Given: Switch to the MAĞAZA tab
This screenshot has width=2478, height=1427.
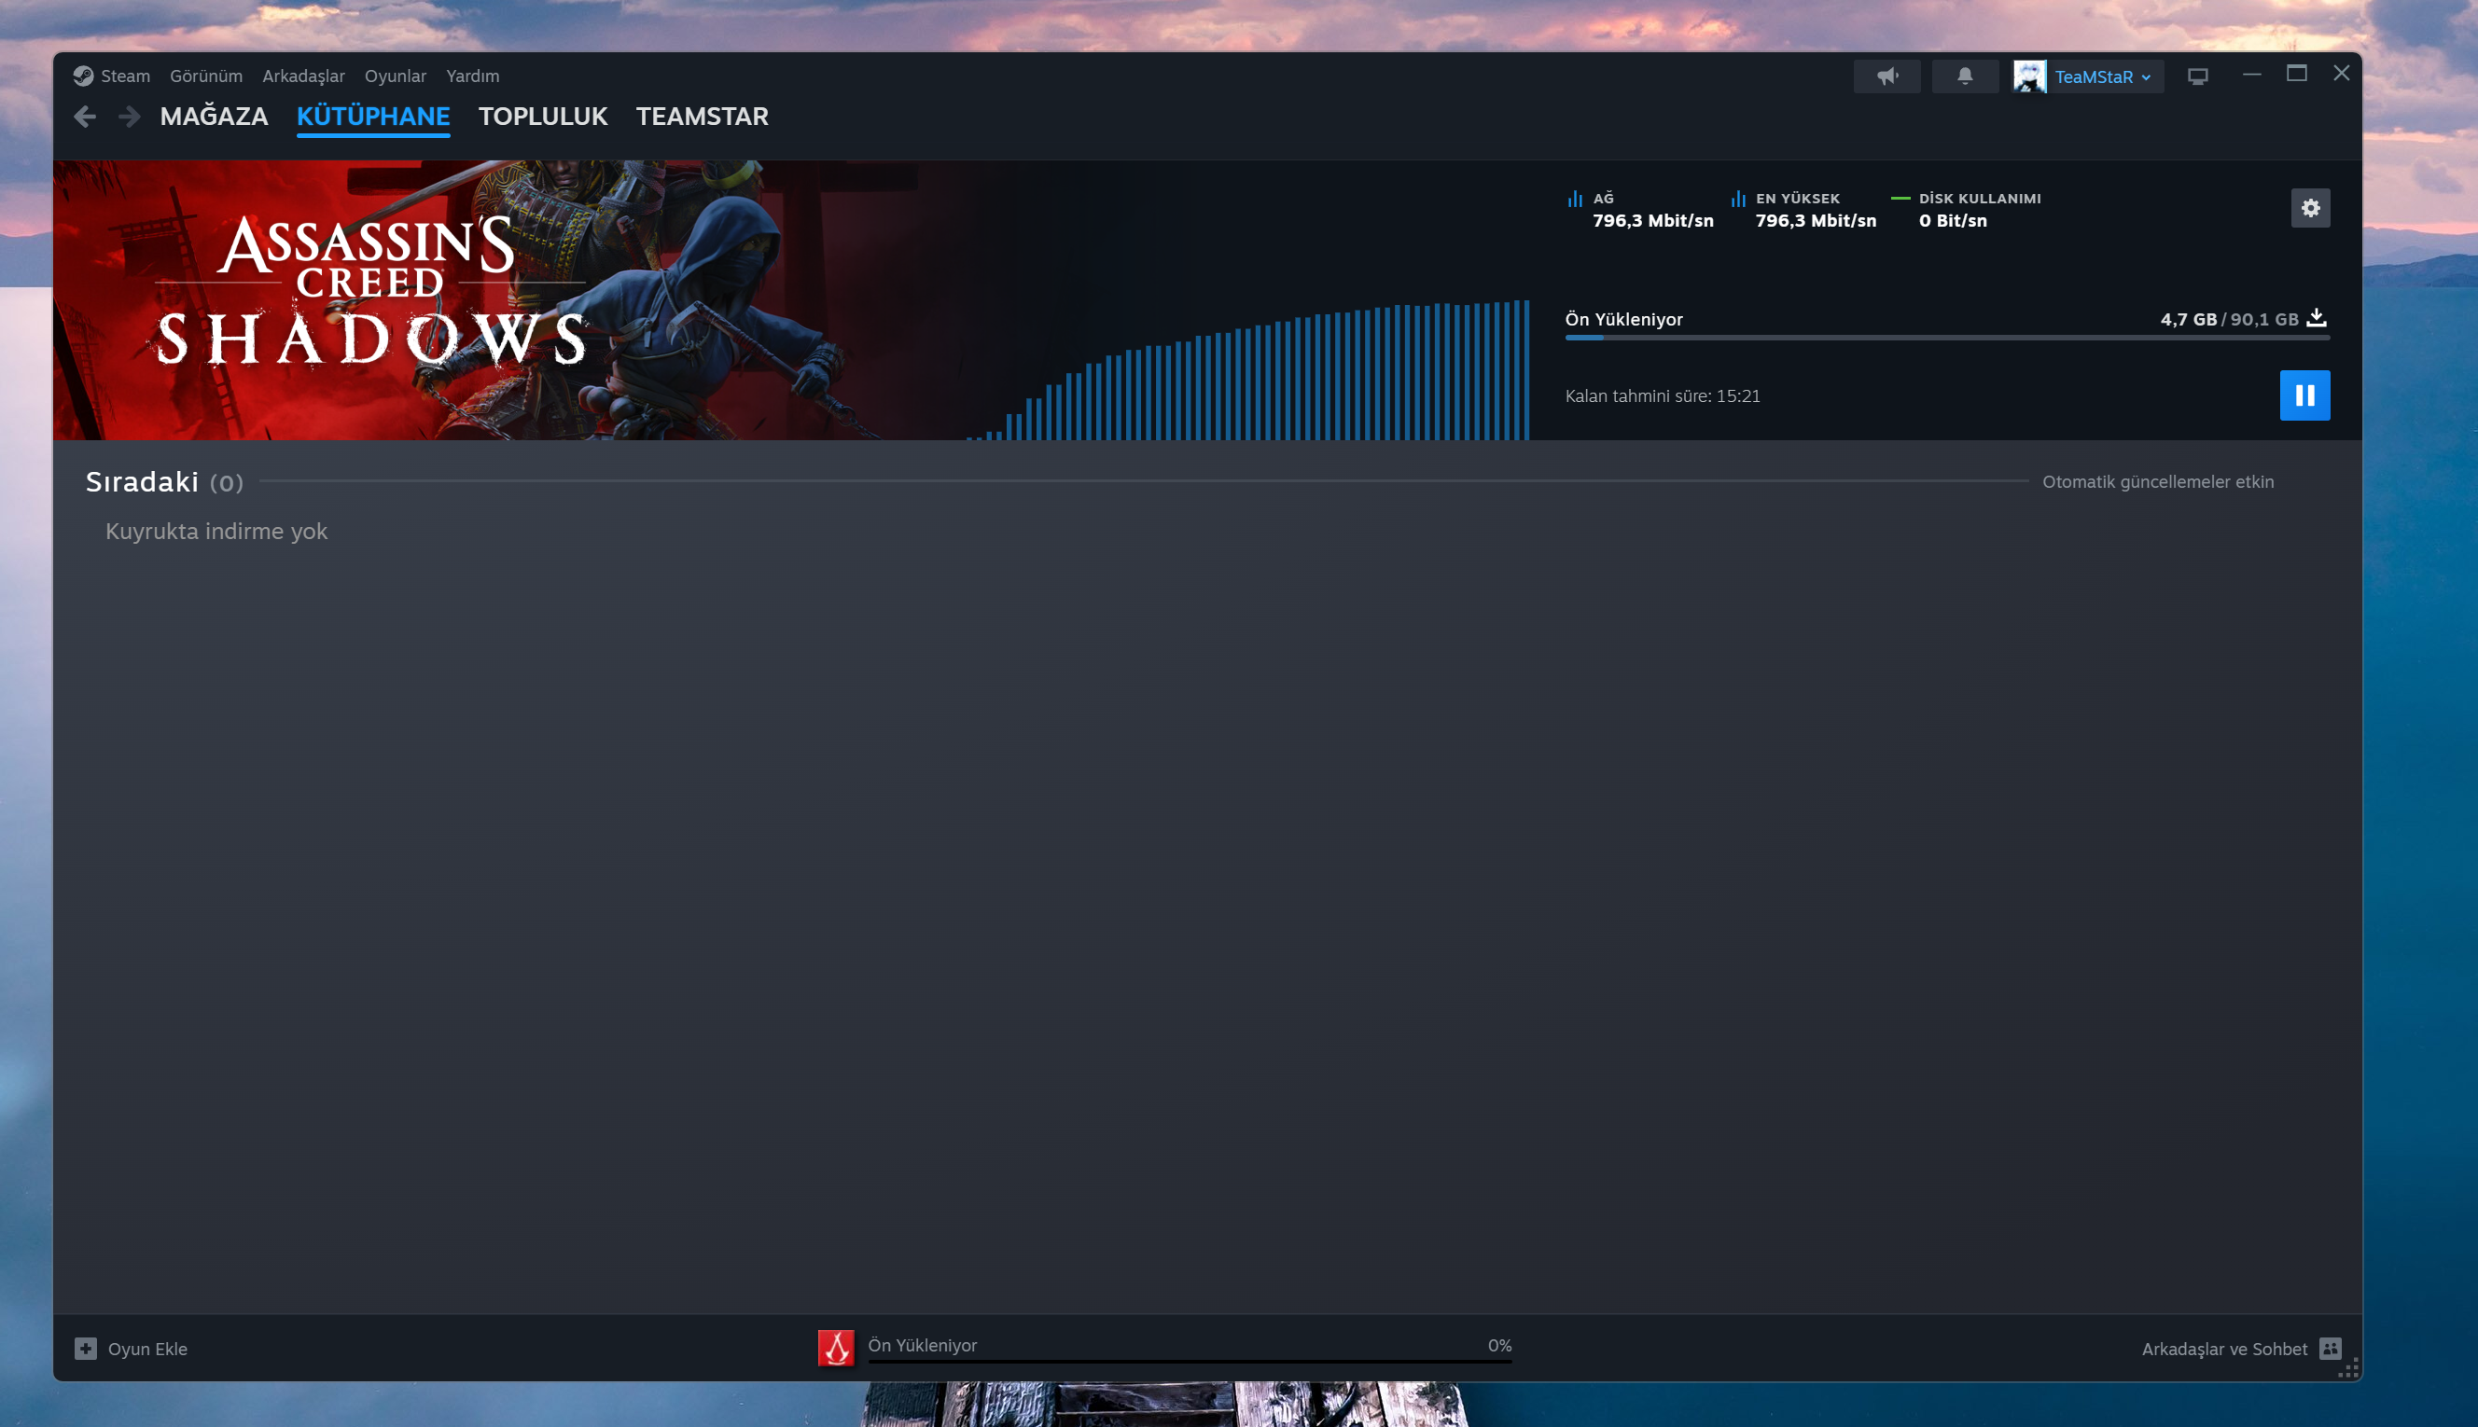Looking at the screenshot, I should tap(214, 117).
